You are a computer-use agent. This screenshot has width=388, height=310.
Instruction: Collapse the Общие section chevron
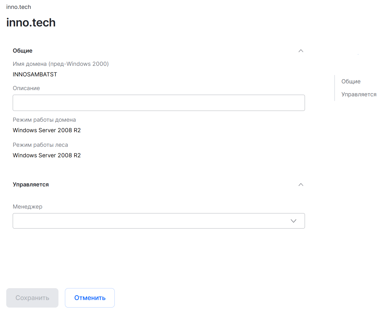point(301,51)
